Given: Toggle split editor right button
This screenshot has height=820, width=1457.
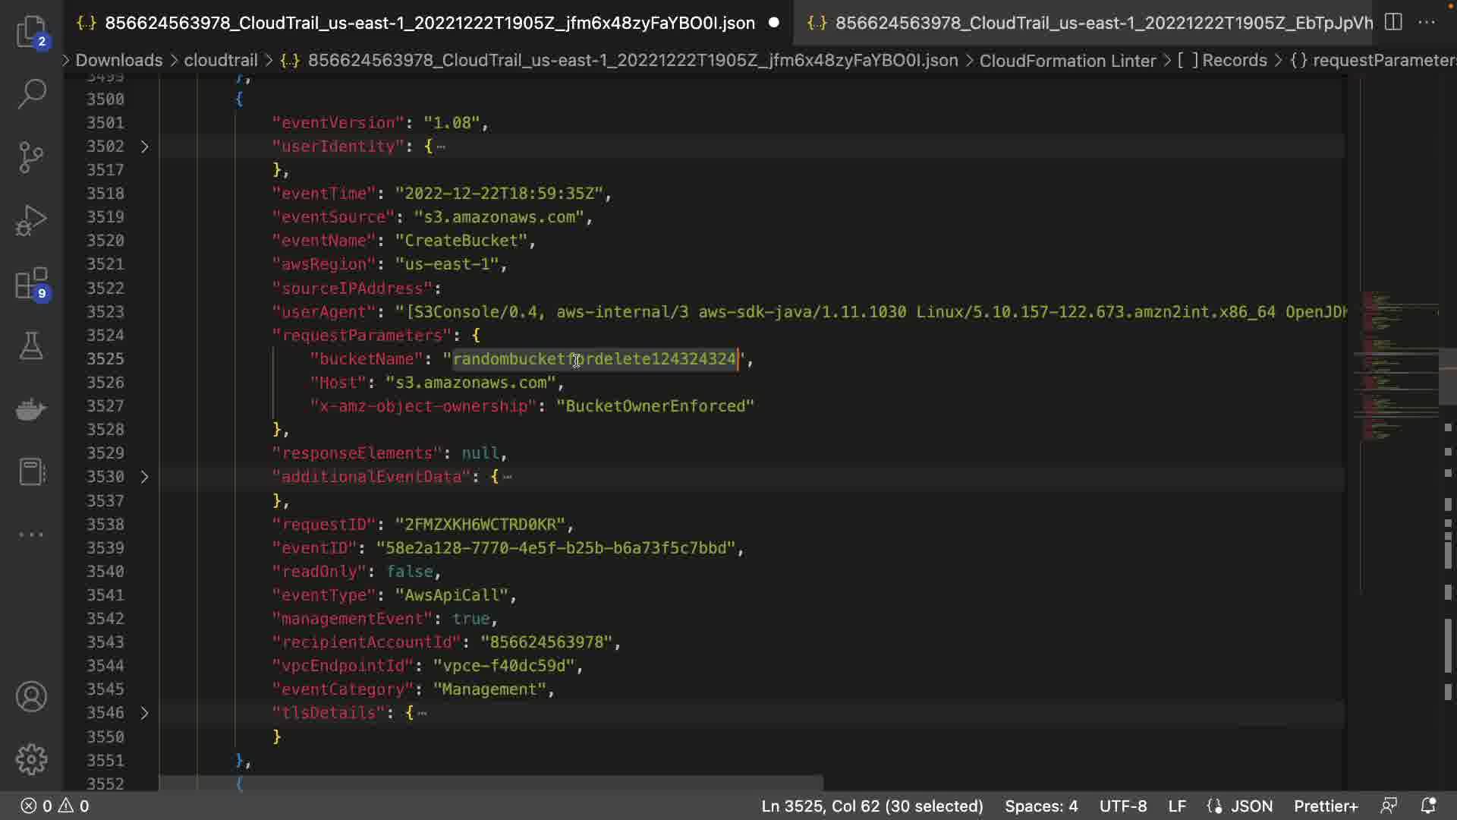Looking at the screenshot, I should click(1393, 22).
